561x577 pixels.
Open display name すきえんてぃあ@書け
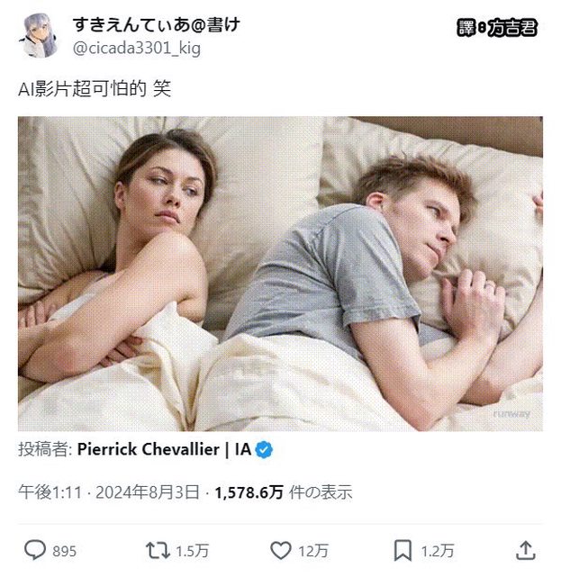157,25
